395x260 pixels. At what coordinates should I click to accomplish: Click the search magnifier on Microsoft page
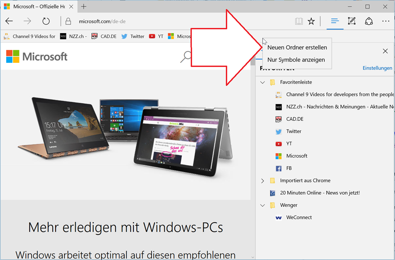[186, 57]
